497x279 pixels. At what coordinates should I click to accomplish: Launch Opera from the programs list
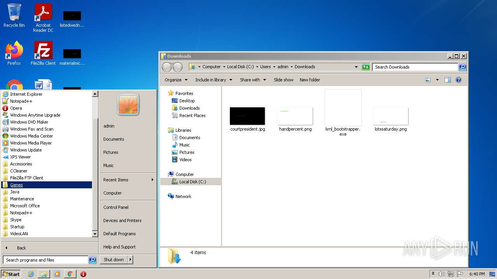pyautogui.click(x=47, y=108)
